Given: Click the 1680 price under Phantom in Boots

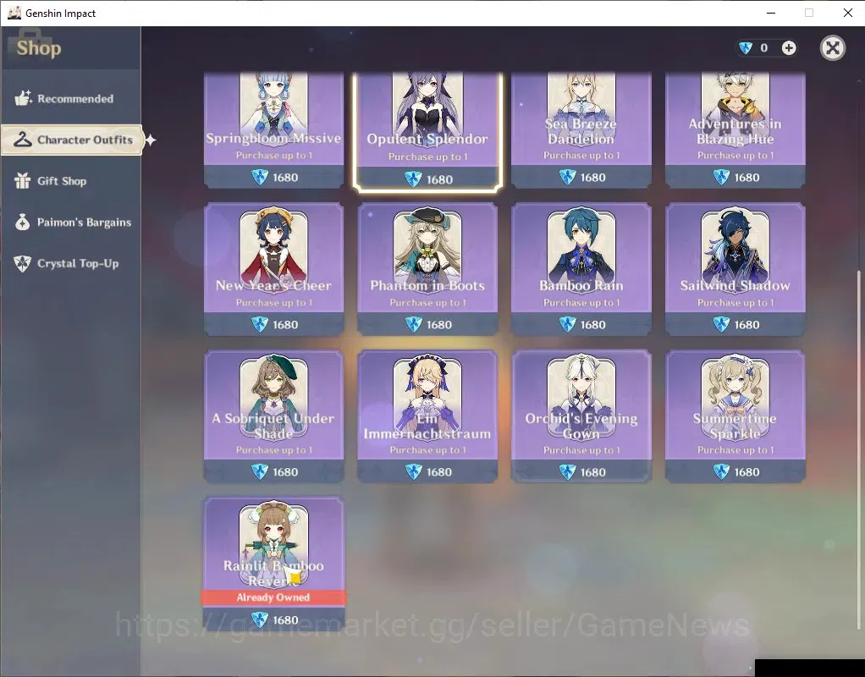Looking at the screenshot, I should (x=428, y=324).
